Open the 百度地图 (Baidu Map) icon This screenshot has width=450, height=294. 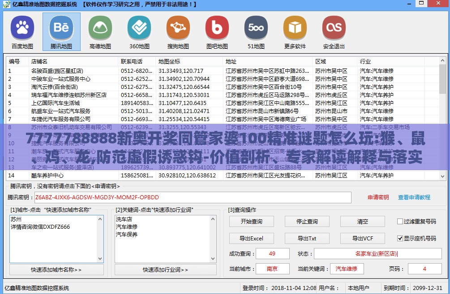click(22, 32)
